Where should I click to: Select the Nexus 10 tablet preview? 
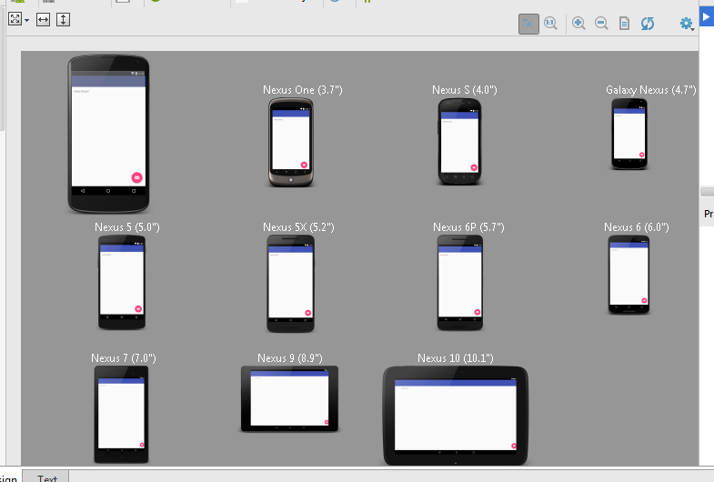click(456, 416)
